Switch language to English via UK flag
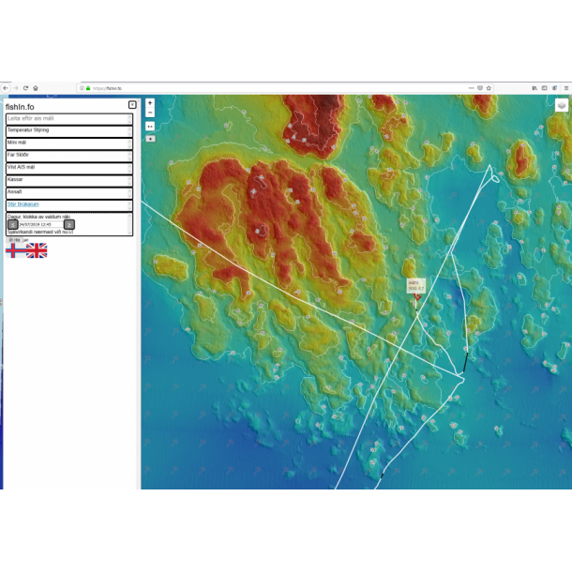 pyautogui.click(x=37, y=250)
